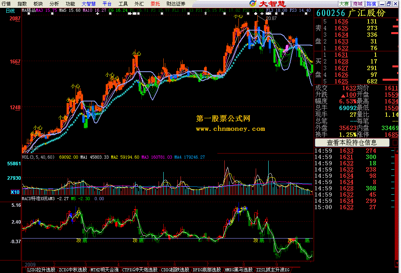Click the MA4 179246.27 volume legend

190,157
